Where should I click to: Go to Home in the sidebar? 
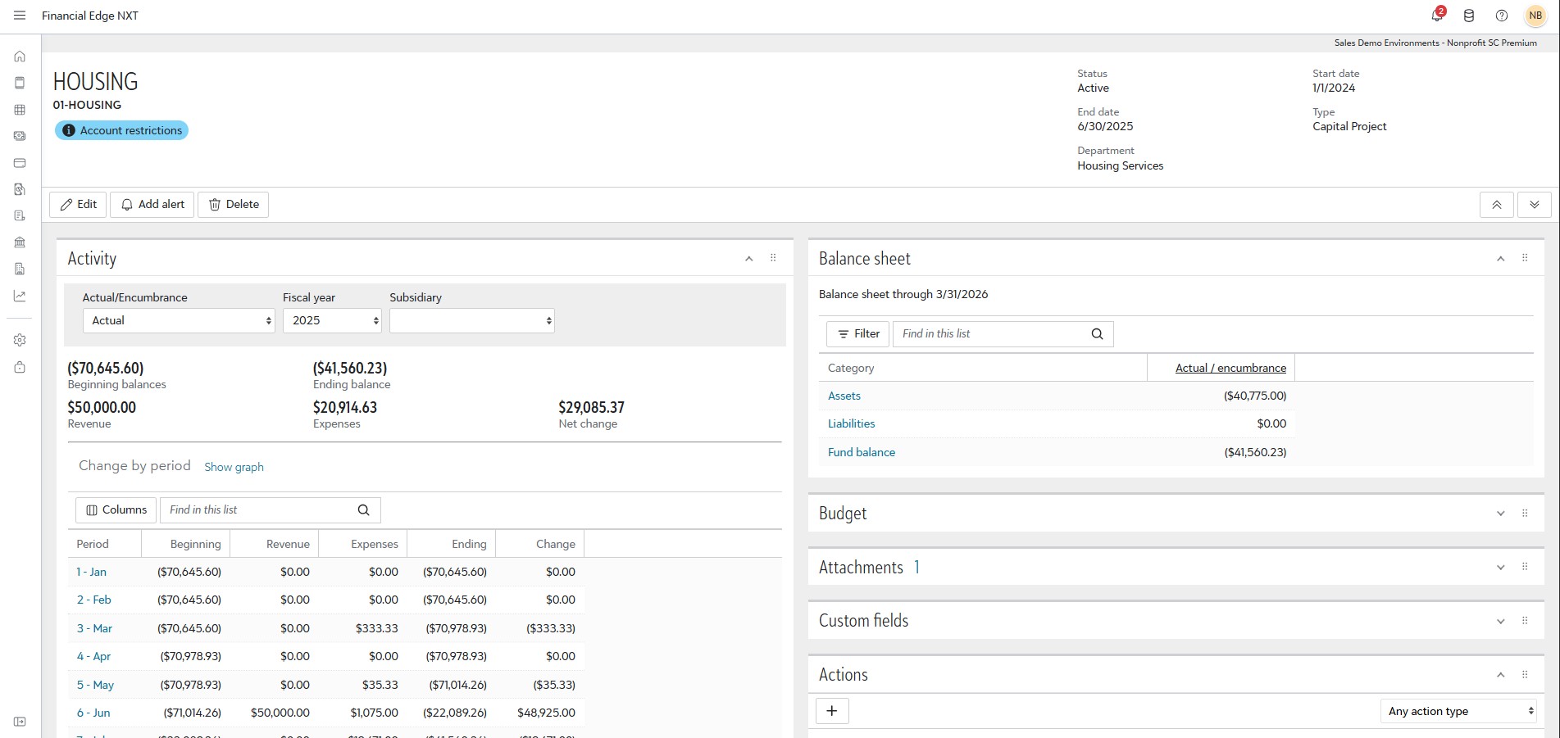coord(20,57)
